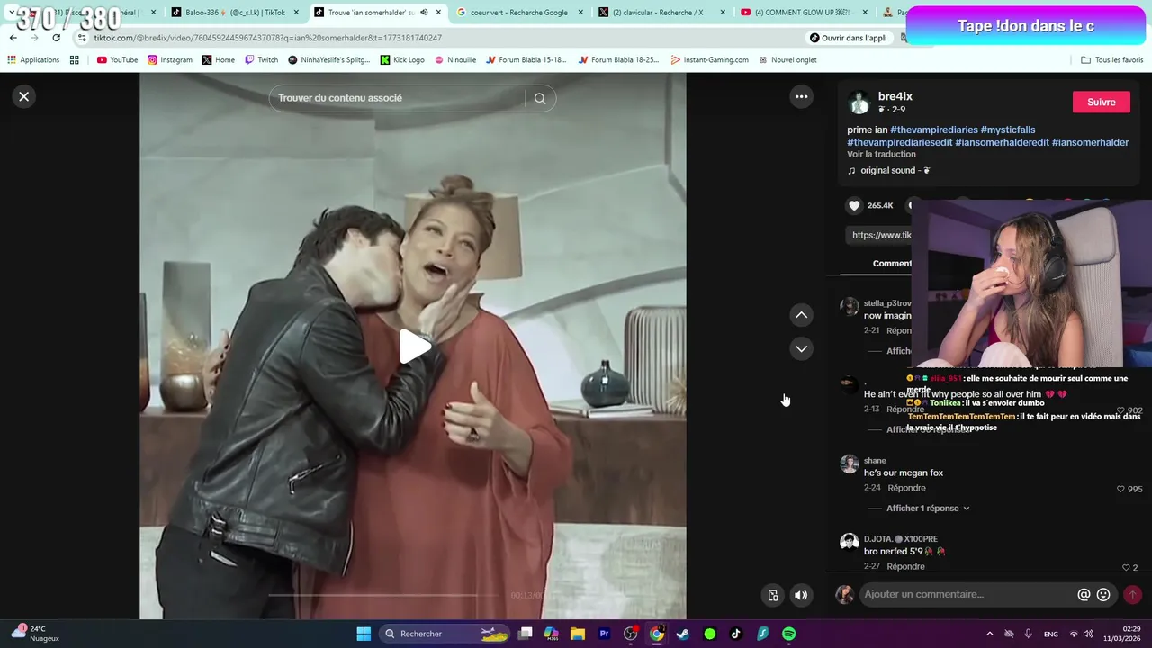
Task: Follow bre4ix with the Suivre button
Action: [1101, 102]
